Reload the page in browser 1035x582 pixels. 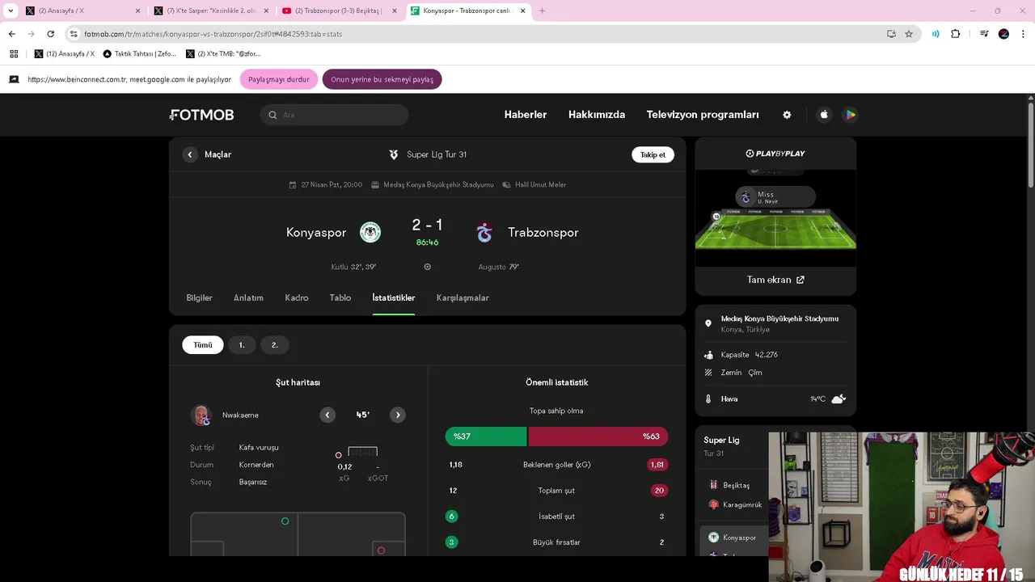pos(50,34)
